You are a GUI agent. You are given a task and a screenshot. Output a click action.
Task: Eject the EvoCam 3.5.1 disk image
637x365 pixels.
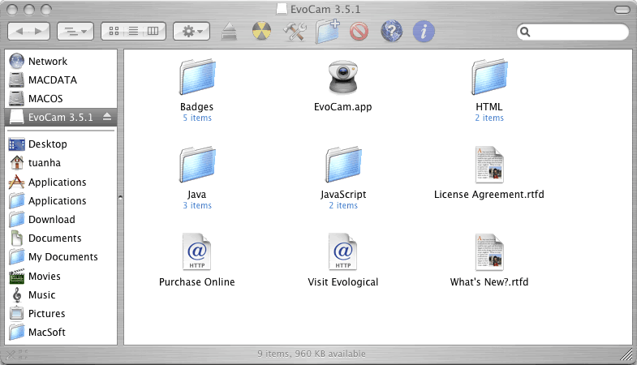[x=107, y=117]
